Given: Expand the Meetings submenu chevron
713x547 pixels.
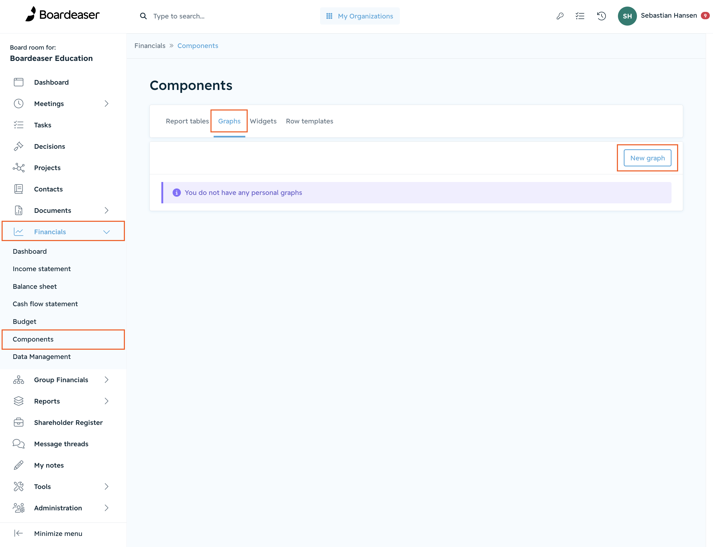Looking at the screenshot, I should tap(106, 104).
